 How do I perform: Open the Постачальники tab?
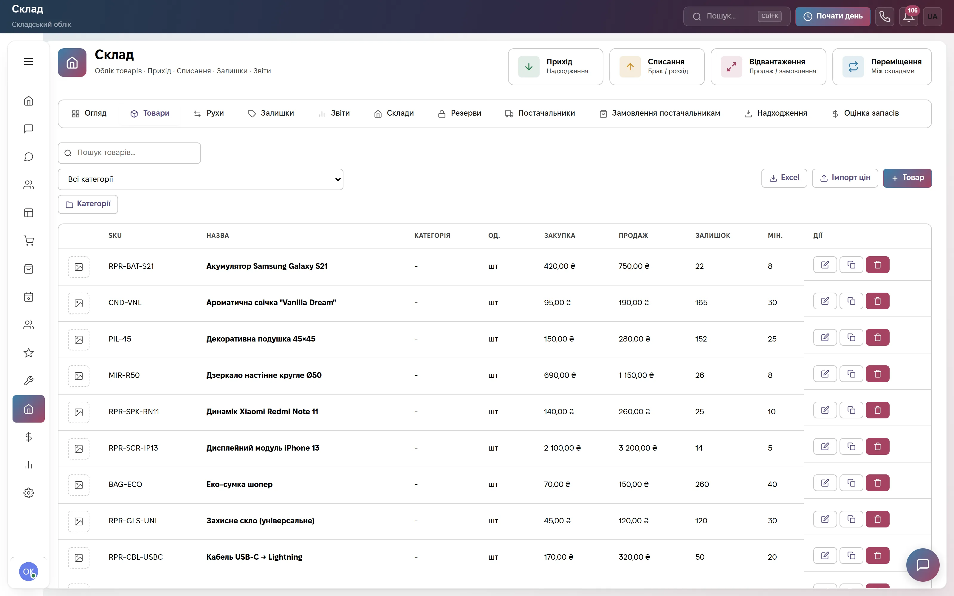(540, 114)
